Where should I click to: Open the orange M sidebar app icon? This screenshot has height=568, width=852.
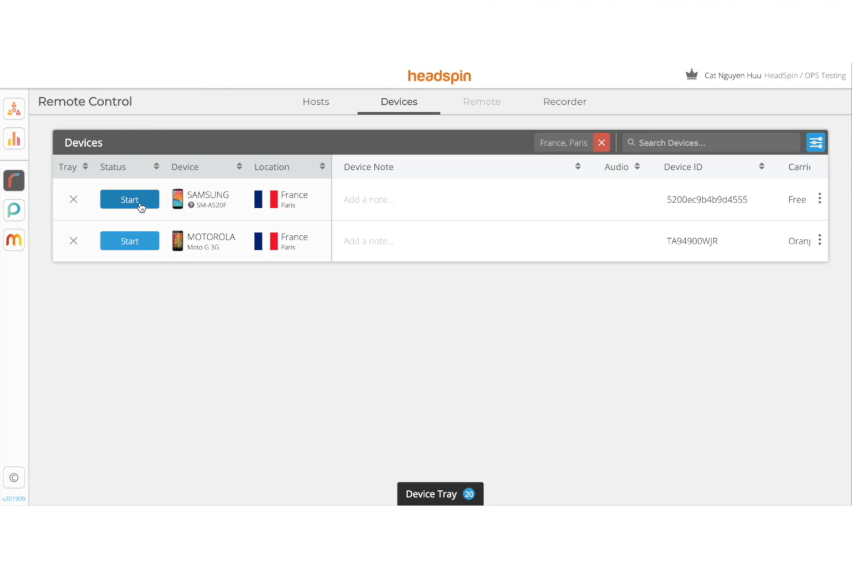[14, 240]
